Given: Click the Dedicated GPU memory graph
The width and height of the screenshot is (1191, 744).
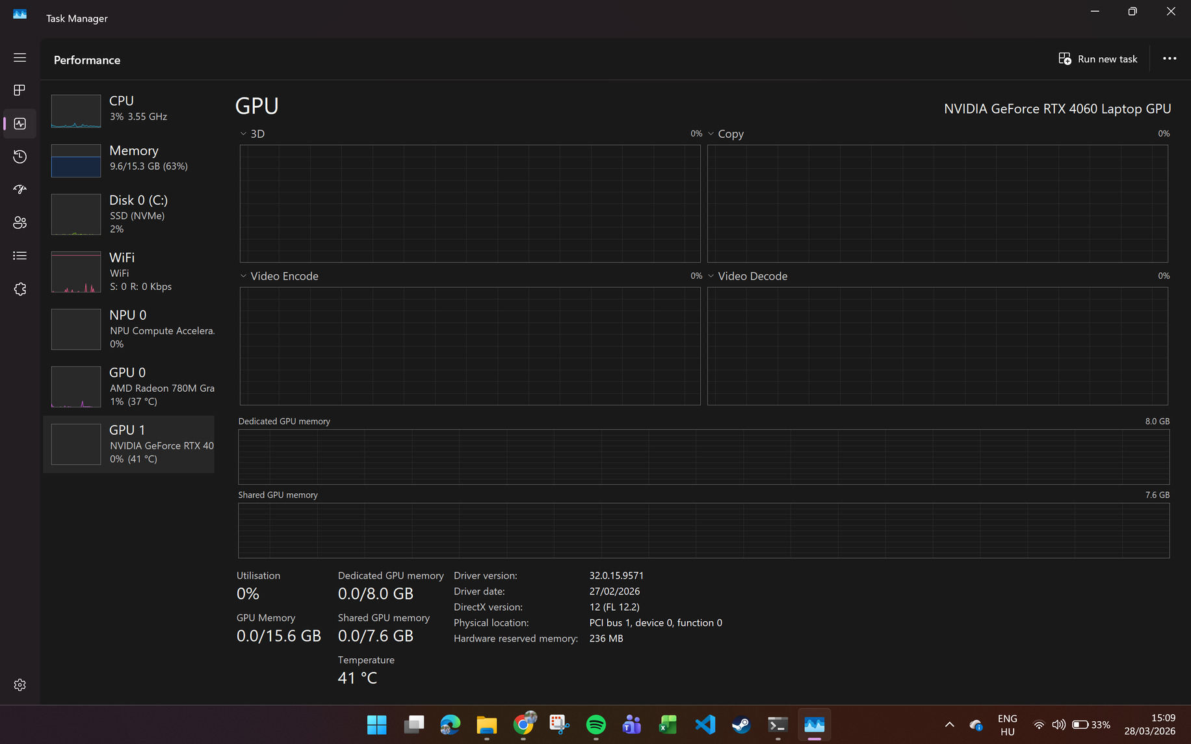Looking at the screenshot, I should tap(704, 457).
